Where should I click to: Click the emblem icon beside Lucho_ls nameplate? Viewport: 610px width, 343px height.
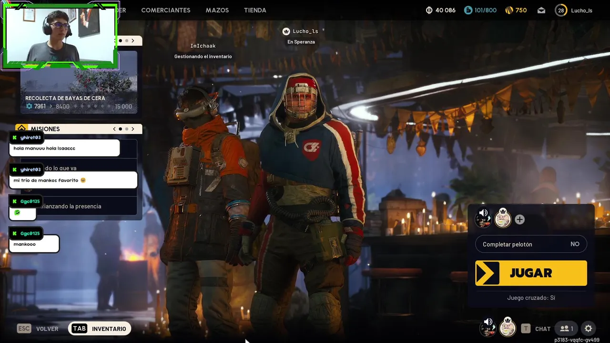pyautogui.click(x=286, y=31)
